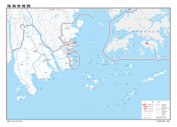Click the 香洲区 entry in the legend
The image size is (177, 127).
(x=145, y=109)
